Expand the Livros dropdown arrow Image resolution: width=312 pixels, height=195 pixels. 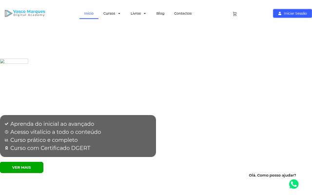145,14
